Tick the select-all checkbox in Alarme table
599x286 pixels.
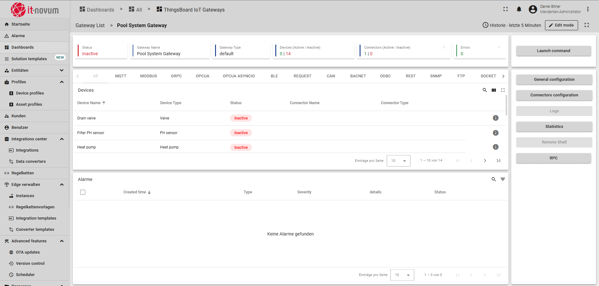pos(83,192)
